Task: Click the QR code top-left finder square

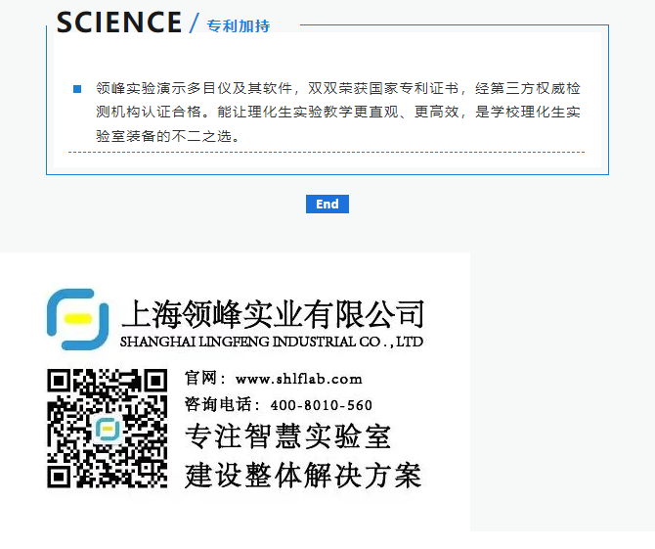Action: (x=61, y=383)
